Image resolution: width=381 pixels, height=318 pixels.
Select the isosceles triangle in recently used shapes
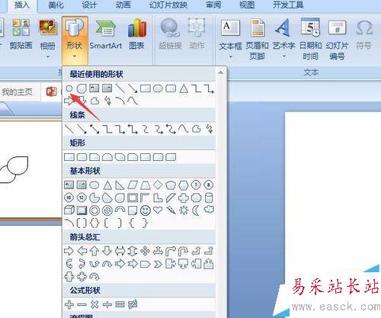pos(184,88)
